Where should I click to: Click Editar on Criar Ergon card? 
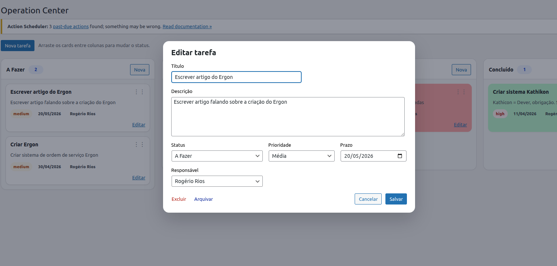point(139,178)
